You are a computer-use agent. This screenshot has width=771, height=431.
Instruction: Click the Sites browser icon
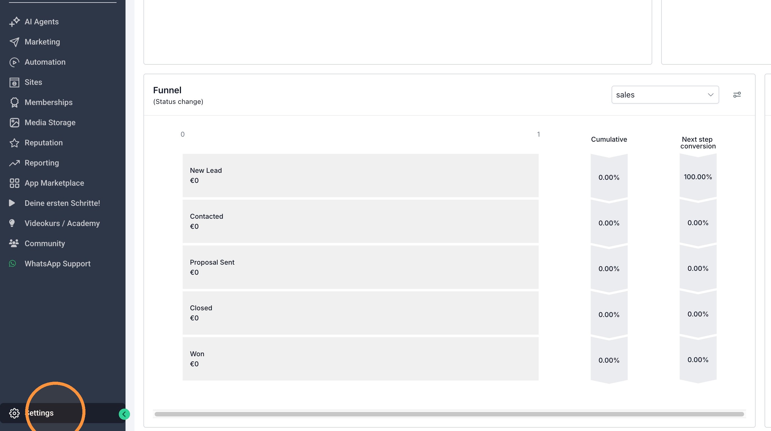point(14,82)
